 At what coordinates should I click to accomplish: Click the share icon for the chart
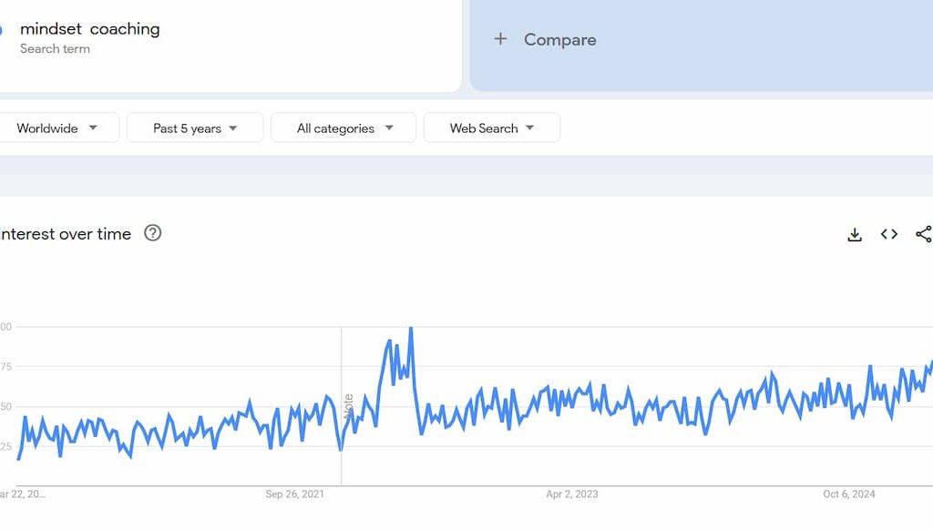(x=923, y=235)
